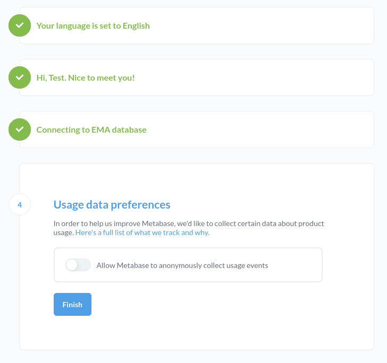The image size is (387, 363).
Task: Click the checkmark for EMA database step
Action: coord(20,129)
